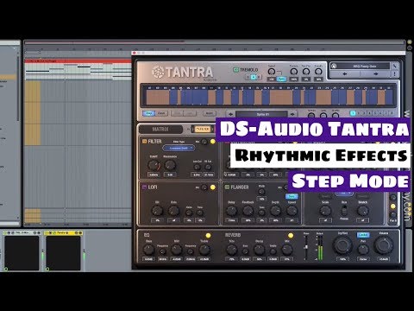Adjust the output fader beside the level meter

pyautogui.click(x=306, y=247)
